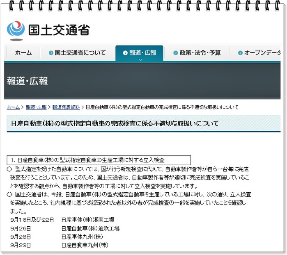Follow the 報道発表資料 breadcrumb link
Image resolution: width=287 pixels, height=255 pixels.
[x=66, y=107]
